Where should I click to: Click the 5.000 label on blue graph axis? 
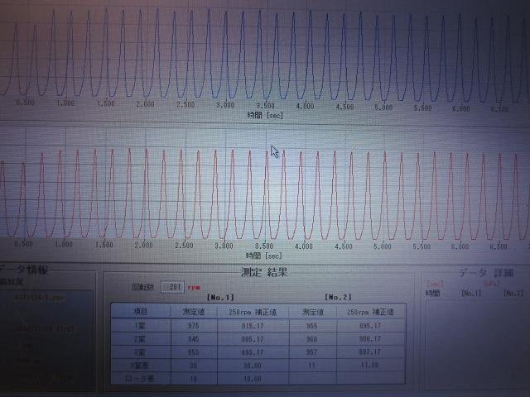[383, 108]
